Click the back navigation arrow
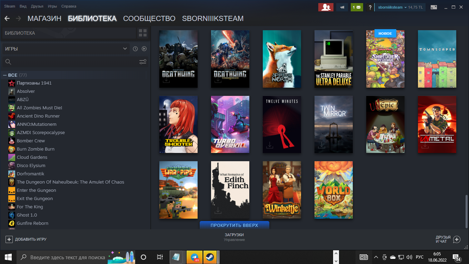469x264 pixels. click(x=7, y=19)
